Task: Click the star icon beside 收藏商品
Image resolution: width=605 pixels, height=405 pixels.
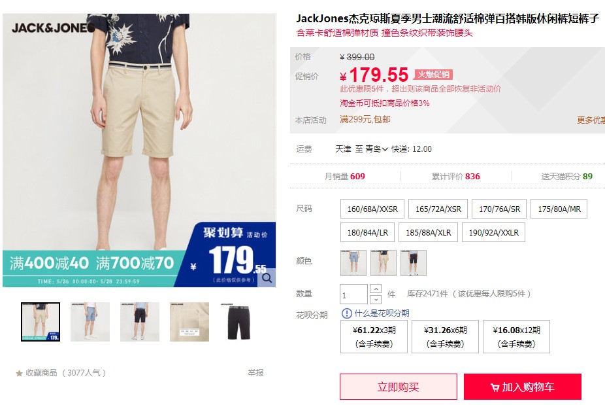Action: pos(19,374)
